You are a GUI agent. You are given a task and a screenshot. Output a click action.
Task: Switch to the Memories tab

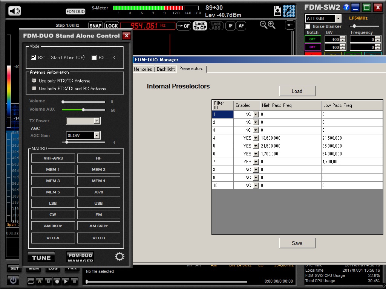tap(143, 69)
